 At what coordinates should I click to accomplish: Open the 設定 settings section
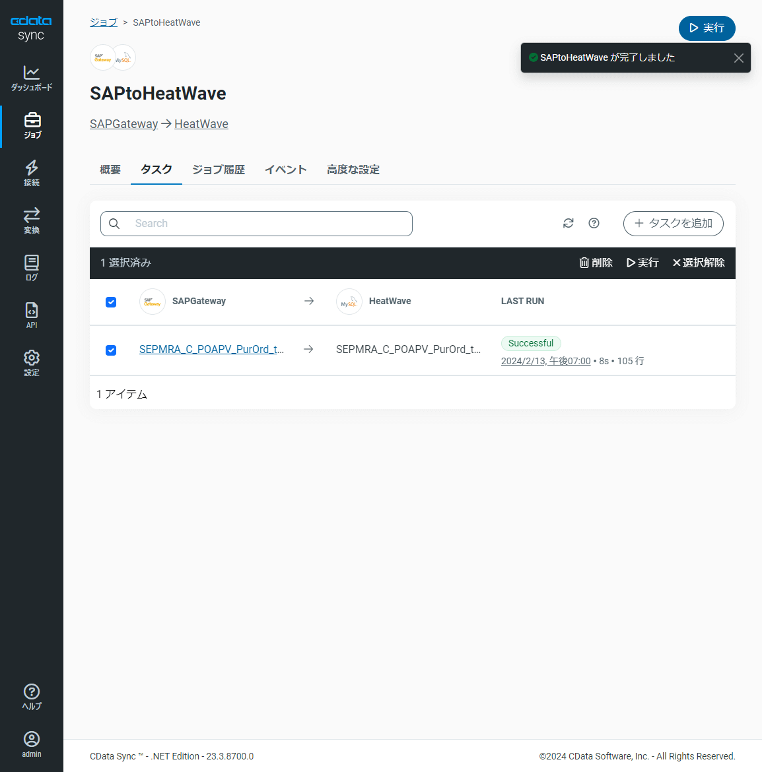coord(32,364)
